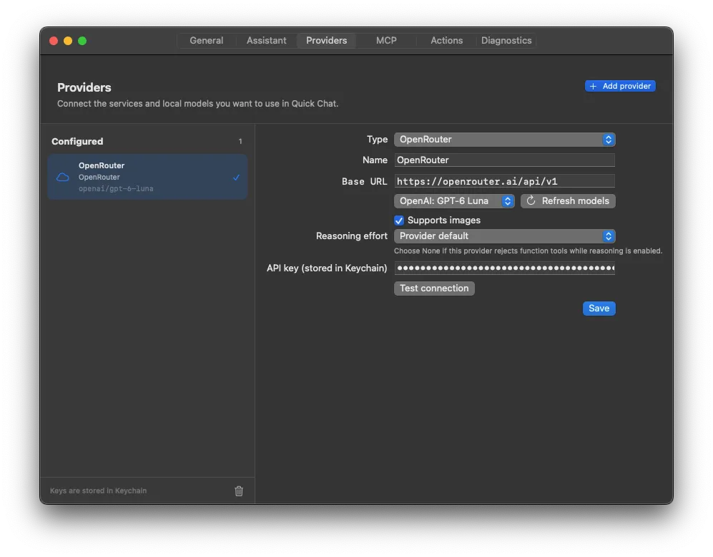Click the refresh arrow icon in Refresh models

point(531,200)
